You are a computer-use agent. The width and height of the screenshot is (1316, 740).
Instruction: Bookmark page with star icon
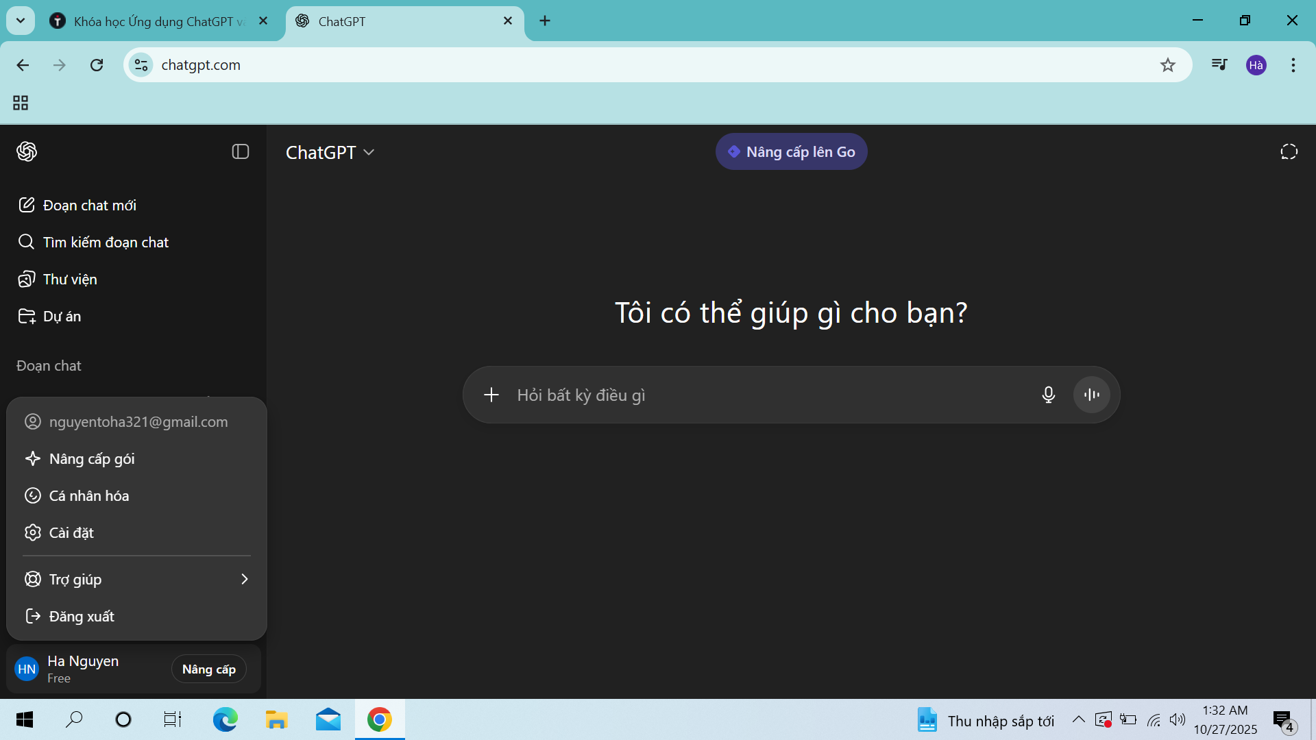pos(1167,65)
